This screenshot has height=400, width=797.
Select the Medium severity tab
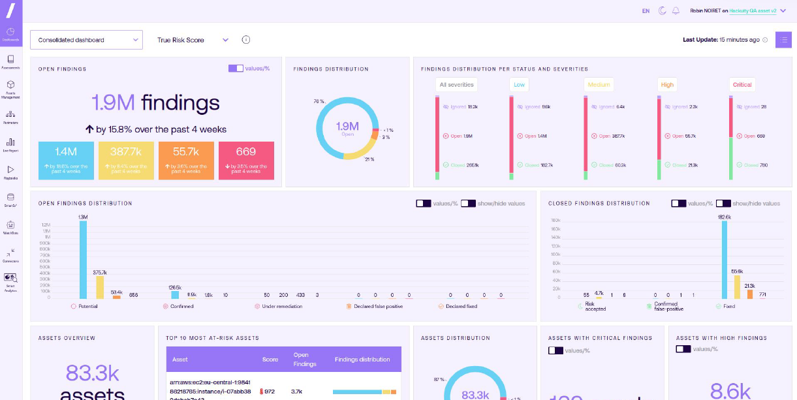coord(598,85)
